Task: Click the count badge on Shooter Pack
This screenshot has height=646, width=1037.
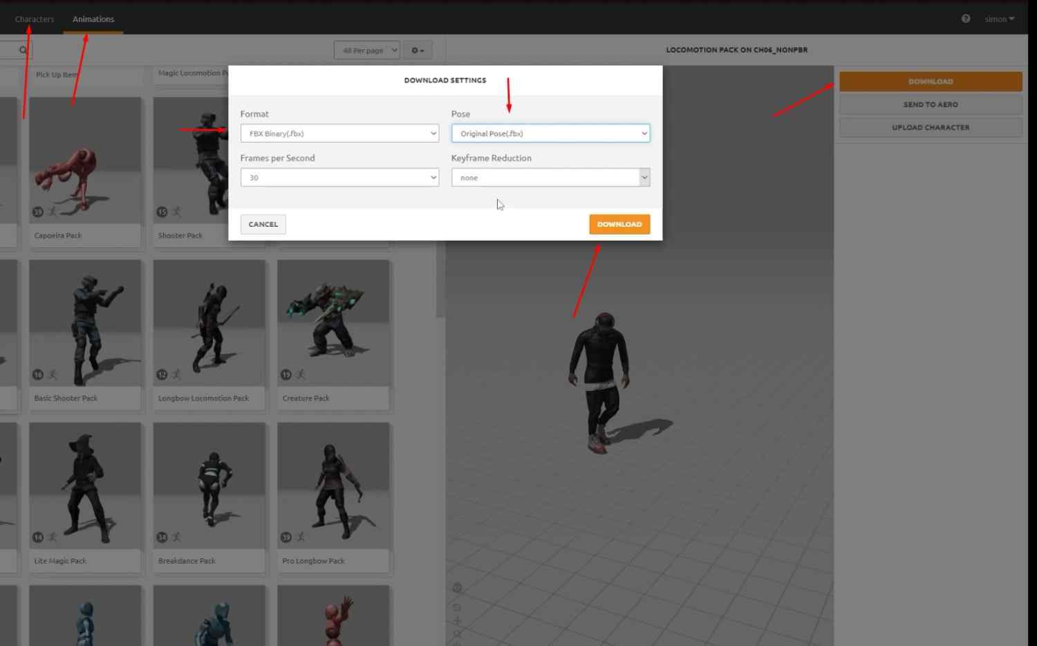Action: 162,212
